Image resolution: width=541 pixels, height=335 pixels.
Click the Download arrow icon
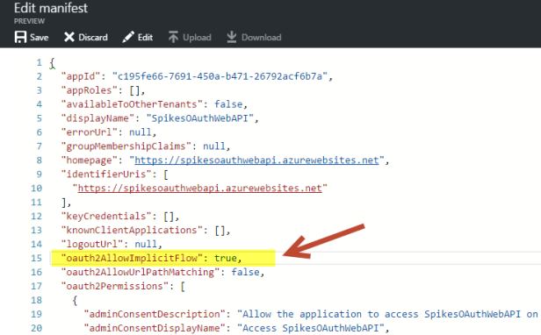232,37
